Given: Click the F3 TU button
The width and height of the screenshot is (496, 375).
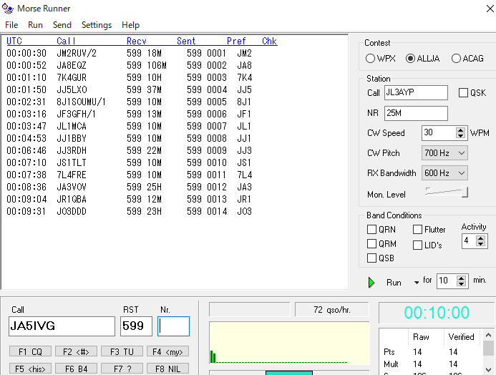Looking at the screenshot, I should tap(122, 351).
